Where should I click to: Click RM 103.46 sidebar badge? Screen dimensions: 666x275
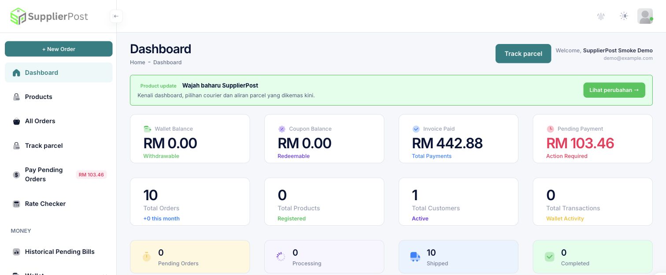(x=91, y=175)
